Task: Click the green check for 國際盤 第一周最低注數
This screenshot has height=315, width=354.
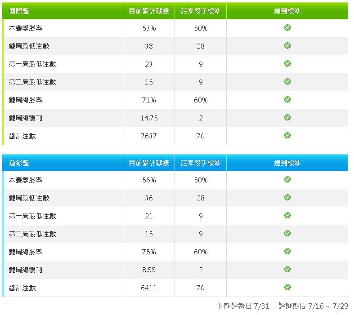Action: click(287, 64)
